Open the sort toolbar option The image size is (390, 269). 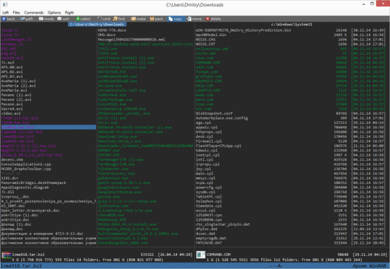click(x=63, y=19)
